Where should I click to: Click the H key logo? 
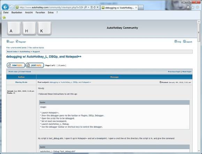pyautogui.click(x=29, y=28)
